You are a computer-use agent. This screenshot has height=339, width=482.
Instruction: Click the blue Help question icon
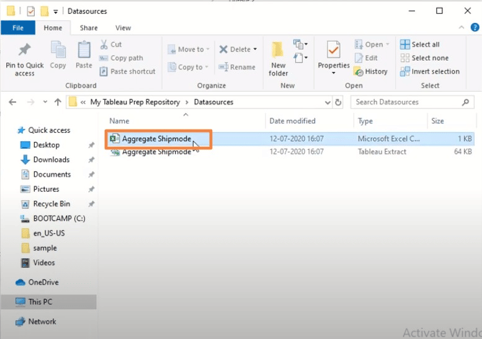coord(475,27)
